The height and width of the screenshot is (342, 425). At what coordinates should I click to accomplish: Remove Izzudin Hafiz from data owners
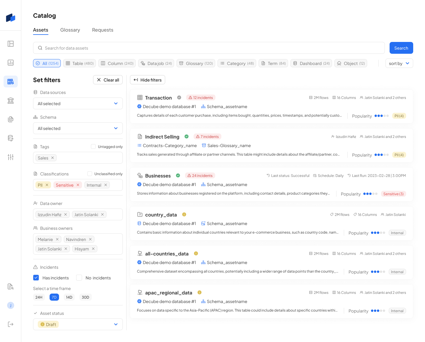pyautogui.click(x=66, y=214)
